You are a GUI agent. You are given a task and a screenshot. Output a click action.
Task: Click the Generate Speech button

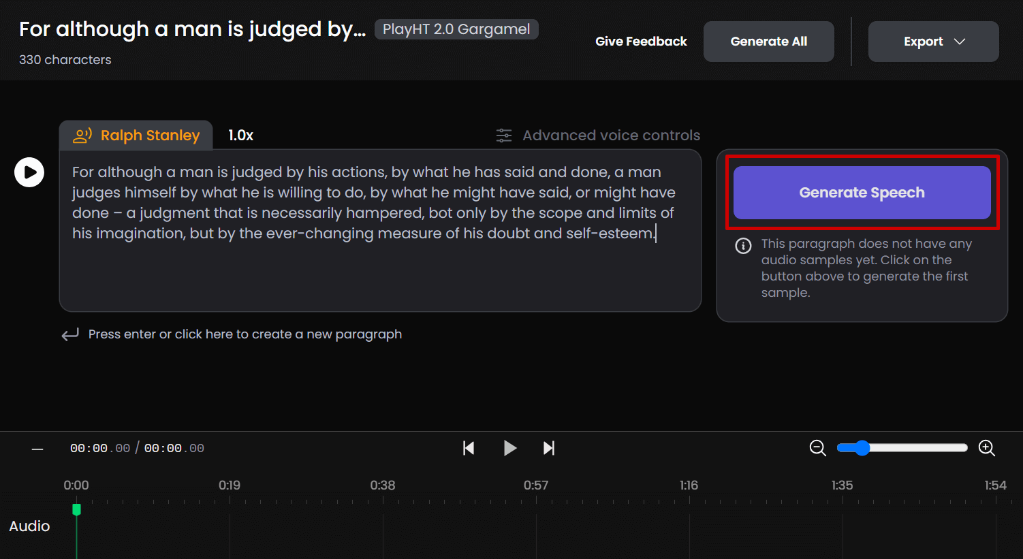point(862,193)
